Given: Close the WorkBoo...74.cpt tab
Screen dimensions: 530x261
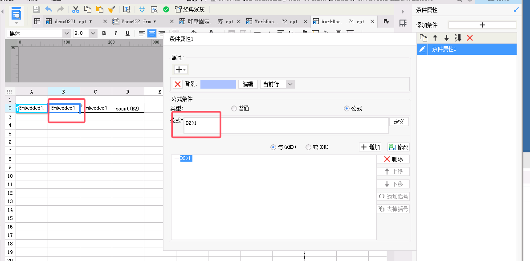Looking at the screenshot, I should click(372, 21).
